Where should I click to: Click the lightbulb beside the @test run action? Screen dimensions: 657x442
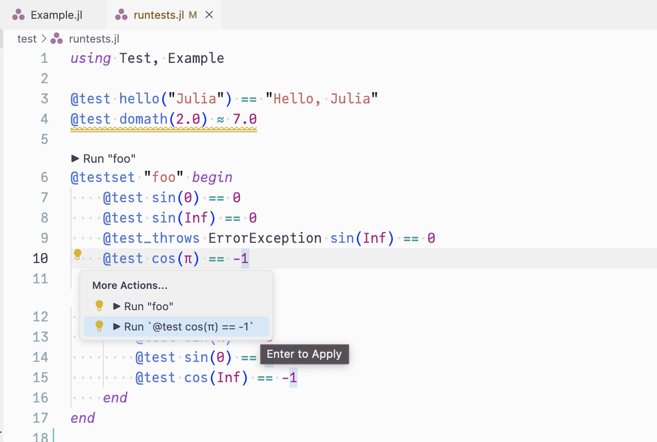(99, 326)
